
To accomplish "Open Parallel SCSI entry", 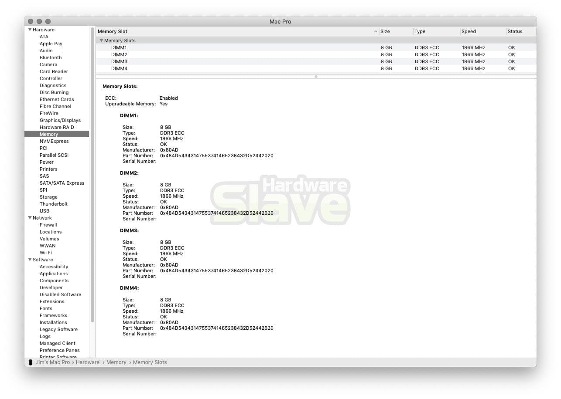I will click(x=54, y=155).
